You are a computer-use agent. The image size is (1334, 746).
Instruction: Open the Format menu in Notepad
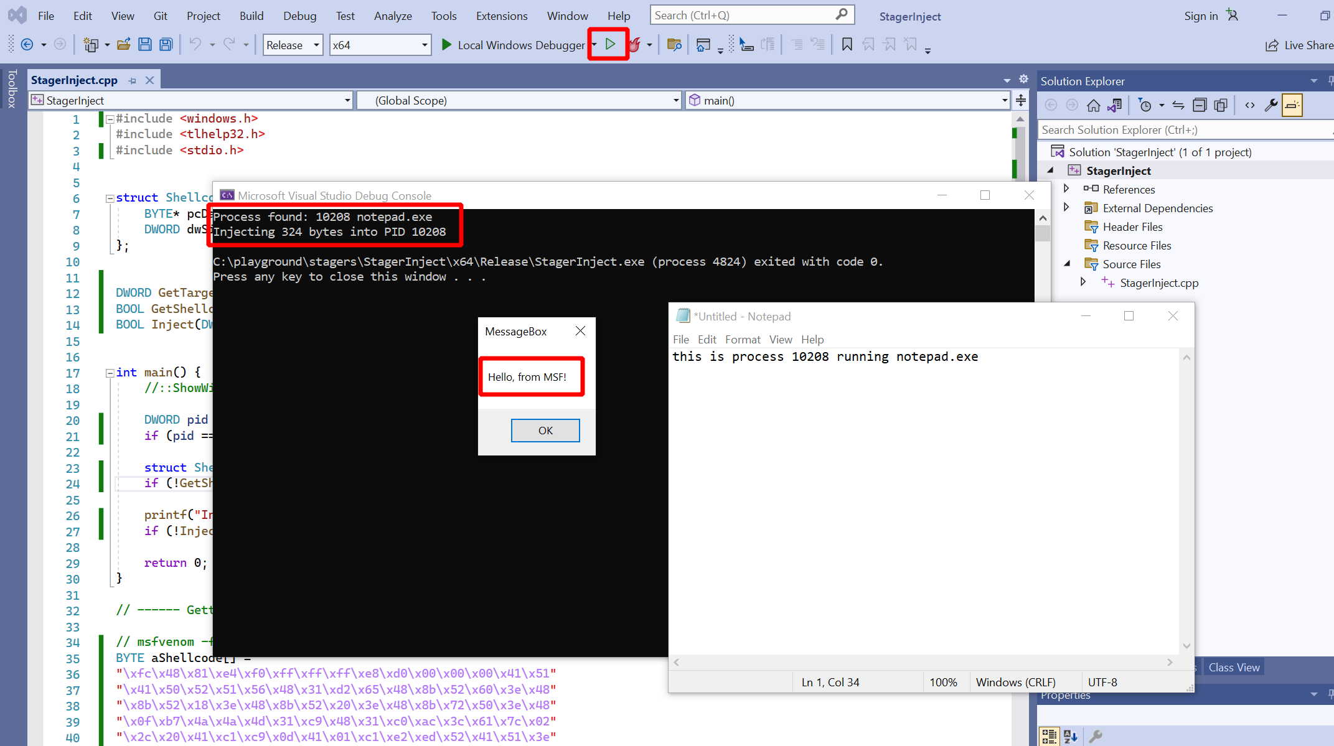743,339
